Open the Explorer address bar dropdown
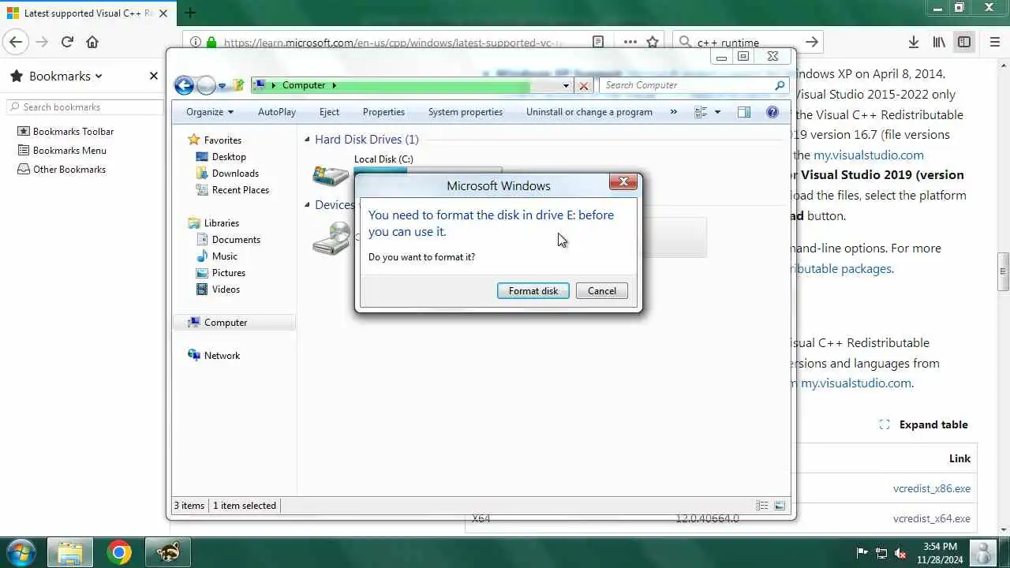Viewport: 1010px width, 568px height. 566,85
